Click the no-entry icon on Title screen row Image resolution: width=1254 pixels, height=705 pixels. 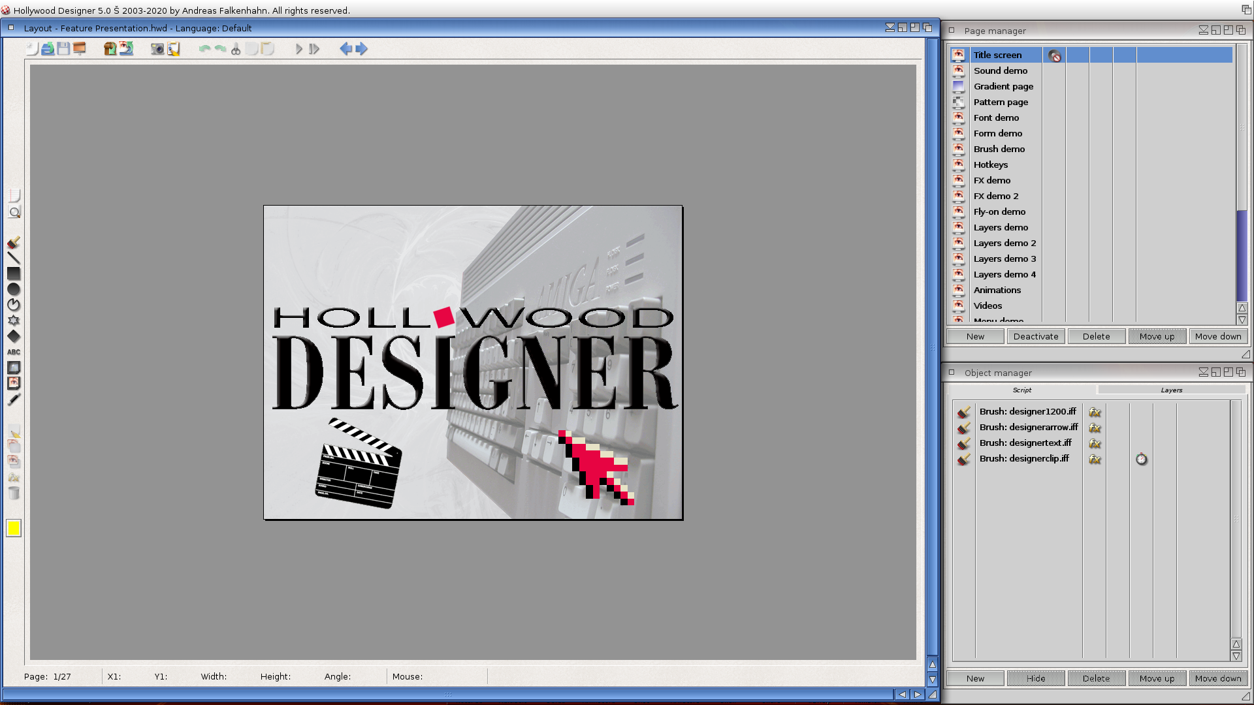click(x=1055, y=56)
